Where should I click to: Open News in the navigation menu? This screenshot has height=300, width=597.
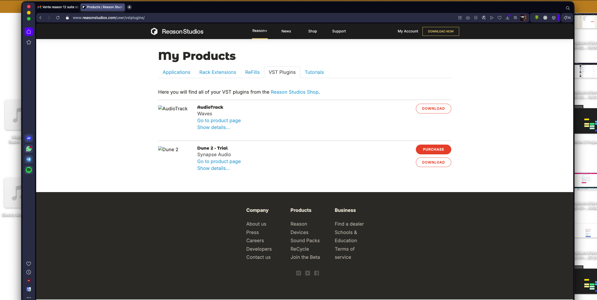(286, 31)
